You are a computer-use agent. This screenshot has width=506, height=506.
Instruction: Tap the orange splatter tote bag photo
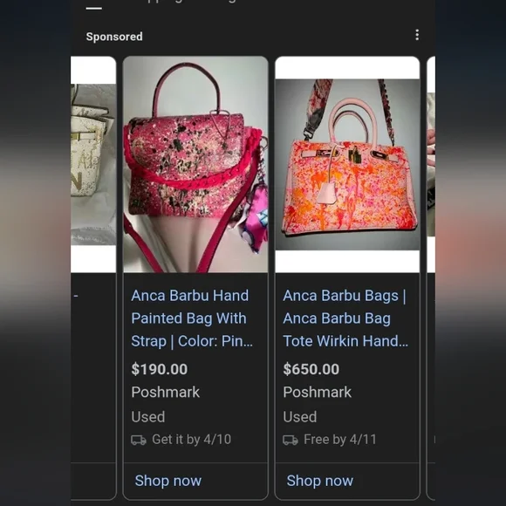coord(347,165)
